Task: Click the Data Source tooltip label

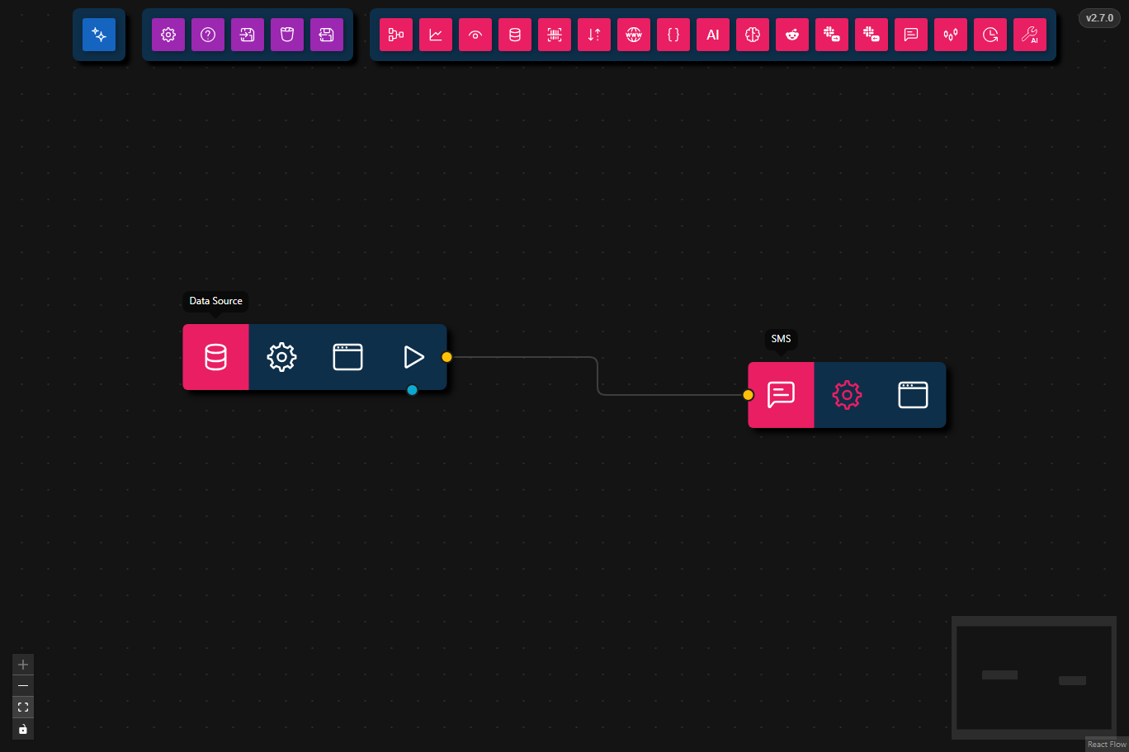Action: 215,301
